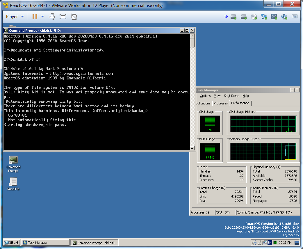Image resolution: width=303 pixels, height=249 pixels.
Task: Enter VMware full screen mode
Action: 63,17
